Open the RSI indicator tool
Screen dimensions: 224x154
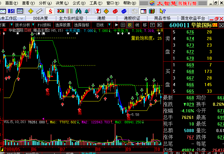(x=11, y=11)
